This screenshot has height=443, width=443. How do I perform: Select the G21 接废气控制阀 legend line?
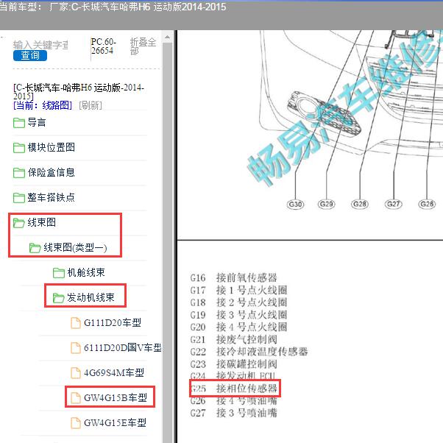click(234, 339)
